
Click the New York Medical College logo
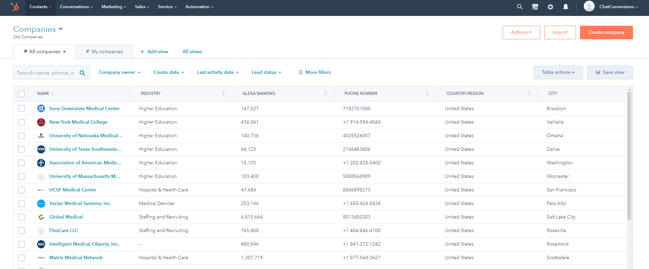(x=41, y=122)
